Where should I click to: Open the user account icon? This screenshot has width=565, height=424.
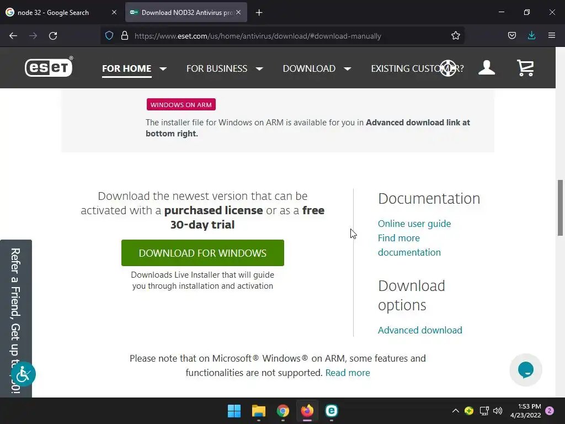click(x=487, y=68)
